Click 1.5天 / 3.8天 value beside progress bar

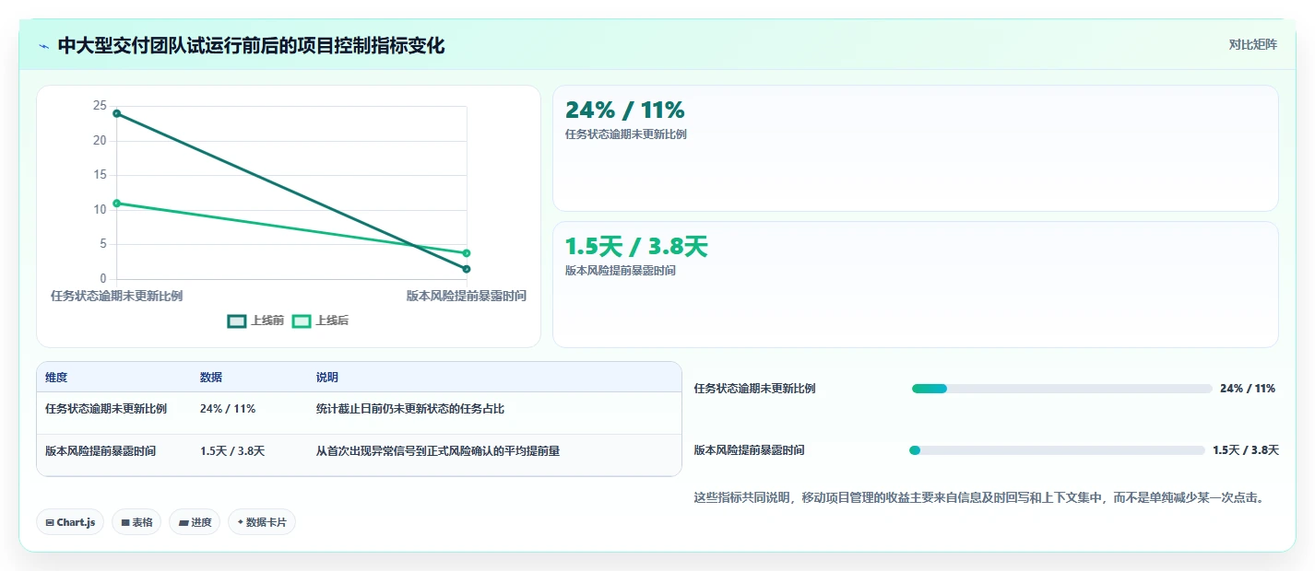click(x=1246, y=450)
